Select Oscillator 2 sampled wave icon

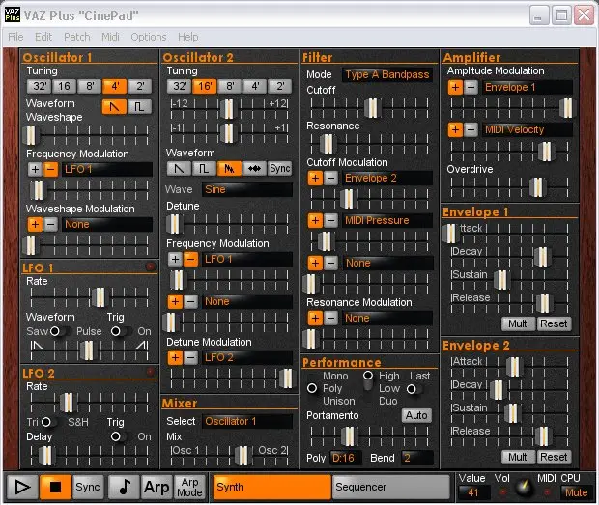point(229,168)
